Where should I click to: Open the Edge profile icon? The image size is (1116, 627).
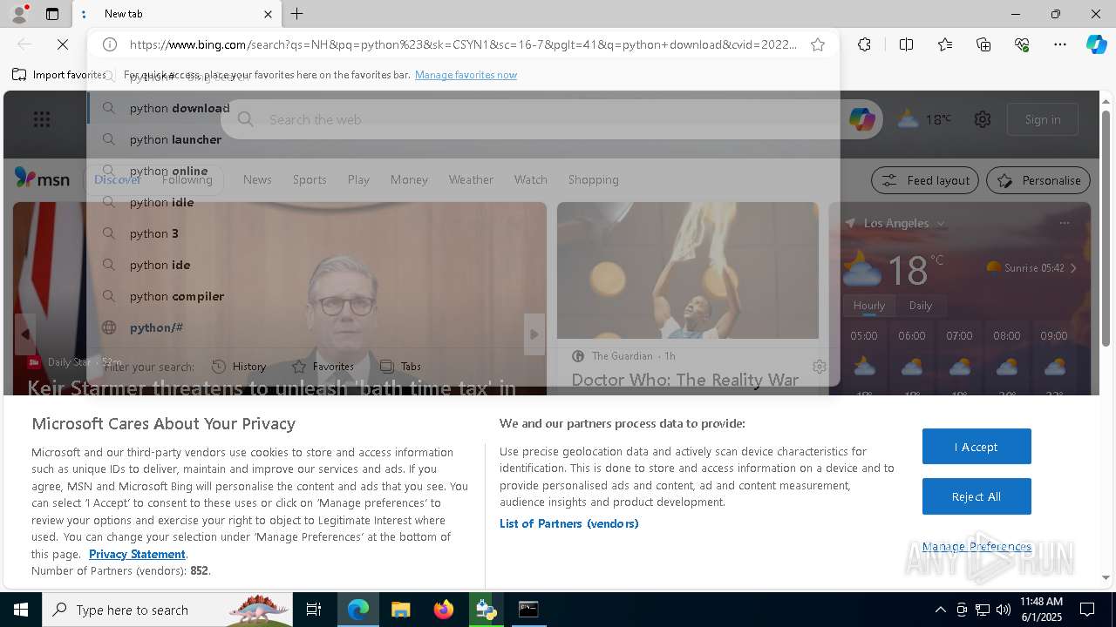[x=19, y=14]
